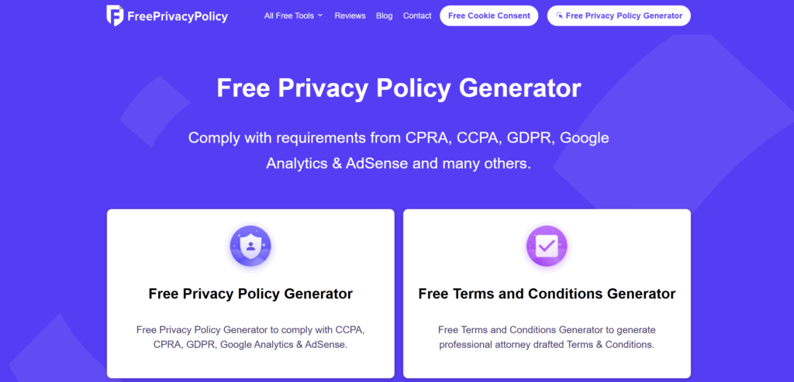This screenshot has height=382, width=794.
Task: Click the FreePrivacyPolicy shield logo icon
Action: [115, 15]
